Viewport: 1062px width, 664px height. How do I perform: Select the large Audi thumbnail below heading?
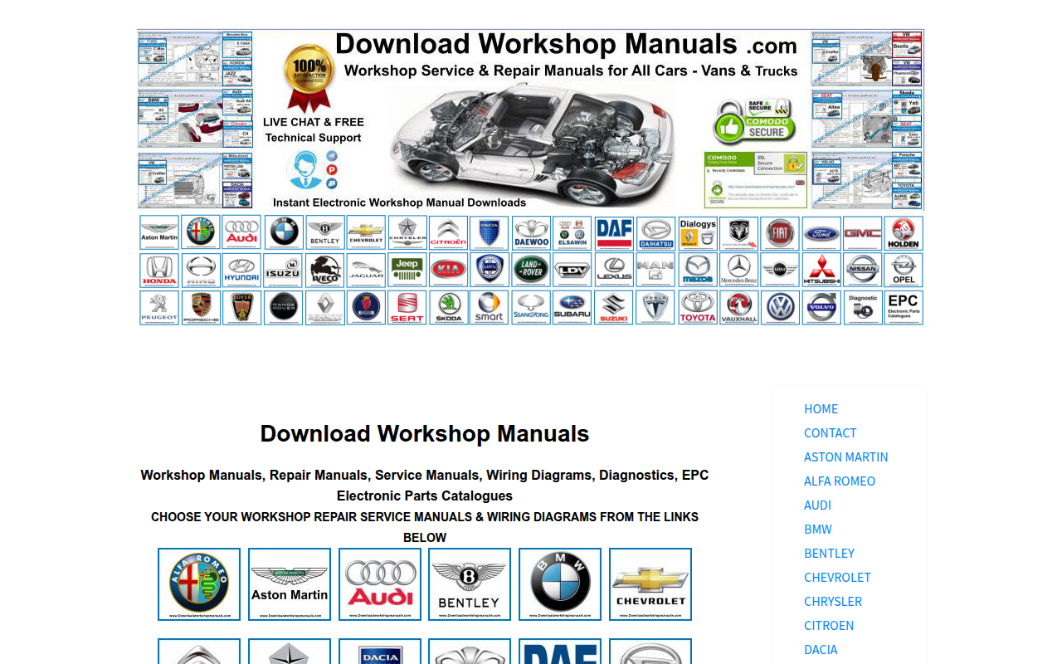[x=380, y=584]
